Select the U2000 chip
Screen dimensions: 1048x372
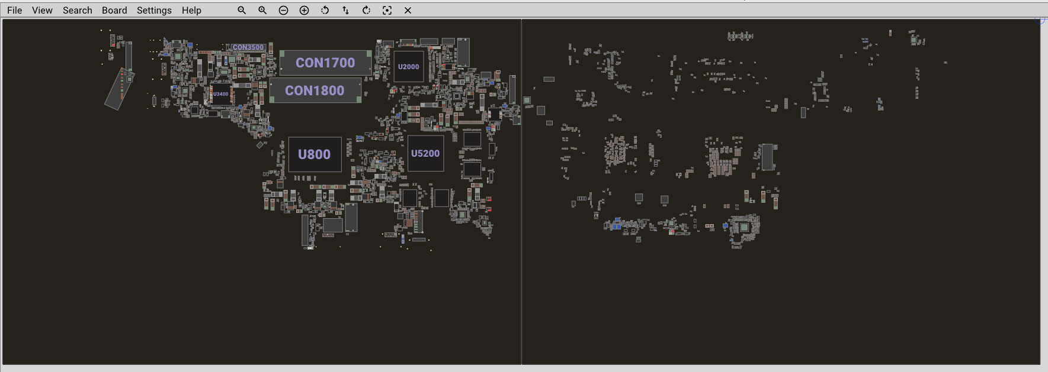pyautogui.click(x=408, y=67)
